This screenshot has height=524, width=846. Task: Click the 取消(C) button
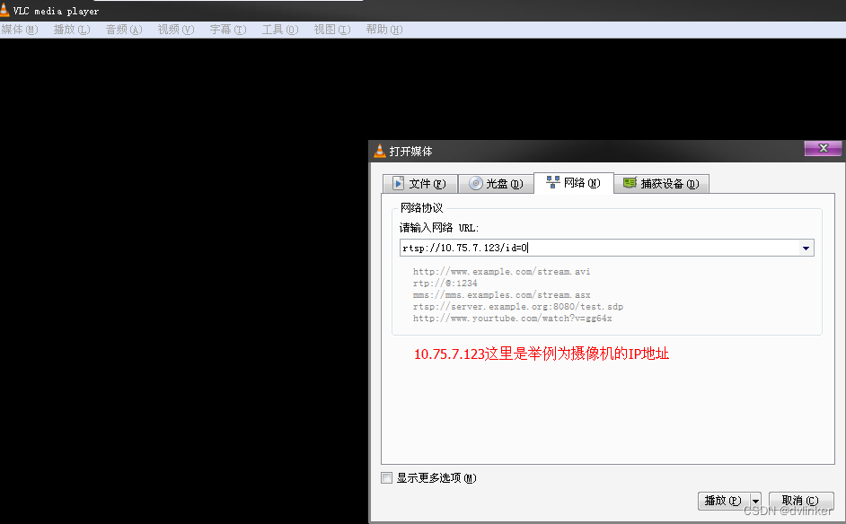point(801,501)
